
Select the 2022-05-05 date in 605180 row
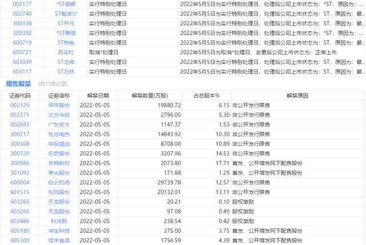pos(95,231)
